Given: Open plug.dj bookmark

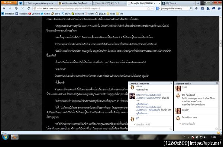Looking at the screenshot, I should (100, 14).
